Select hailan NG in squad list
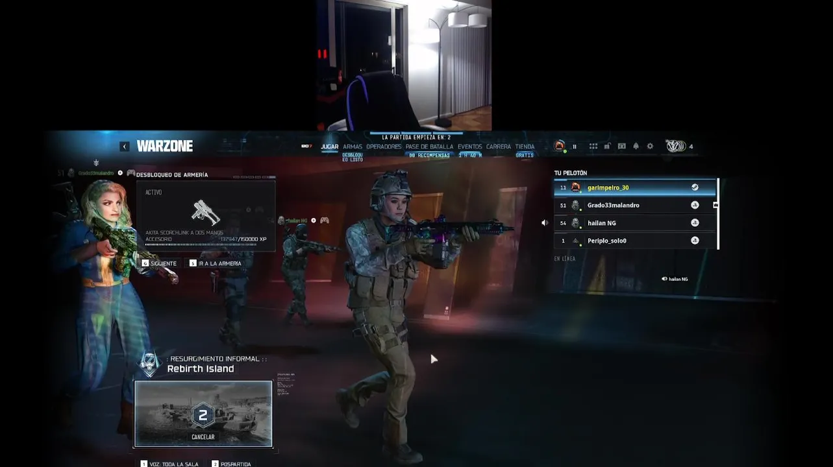This screenshot has height=467, width=833. click(635, 222)
